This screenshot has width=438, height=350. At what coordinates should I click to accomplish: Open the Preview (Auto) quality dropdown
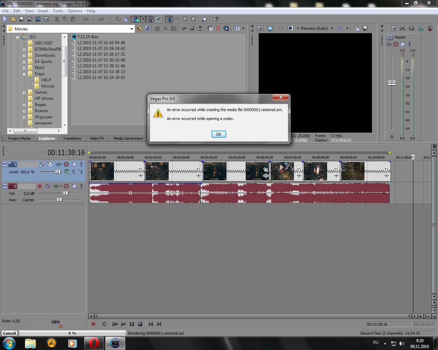click(x=332, y=28)
